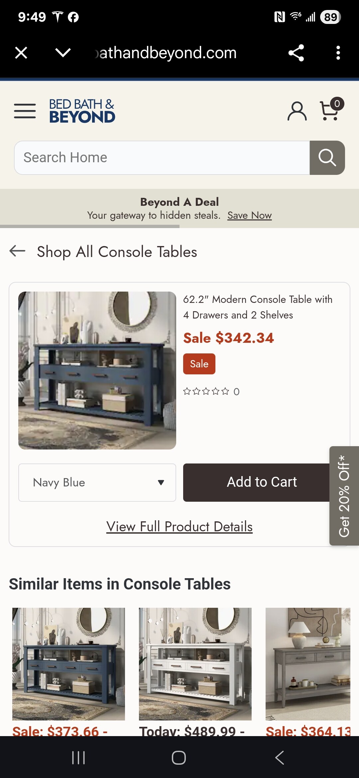Open the three-dot browser menu

pos(338,53)
